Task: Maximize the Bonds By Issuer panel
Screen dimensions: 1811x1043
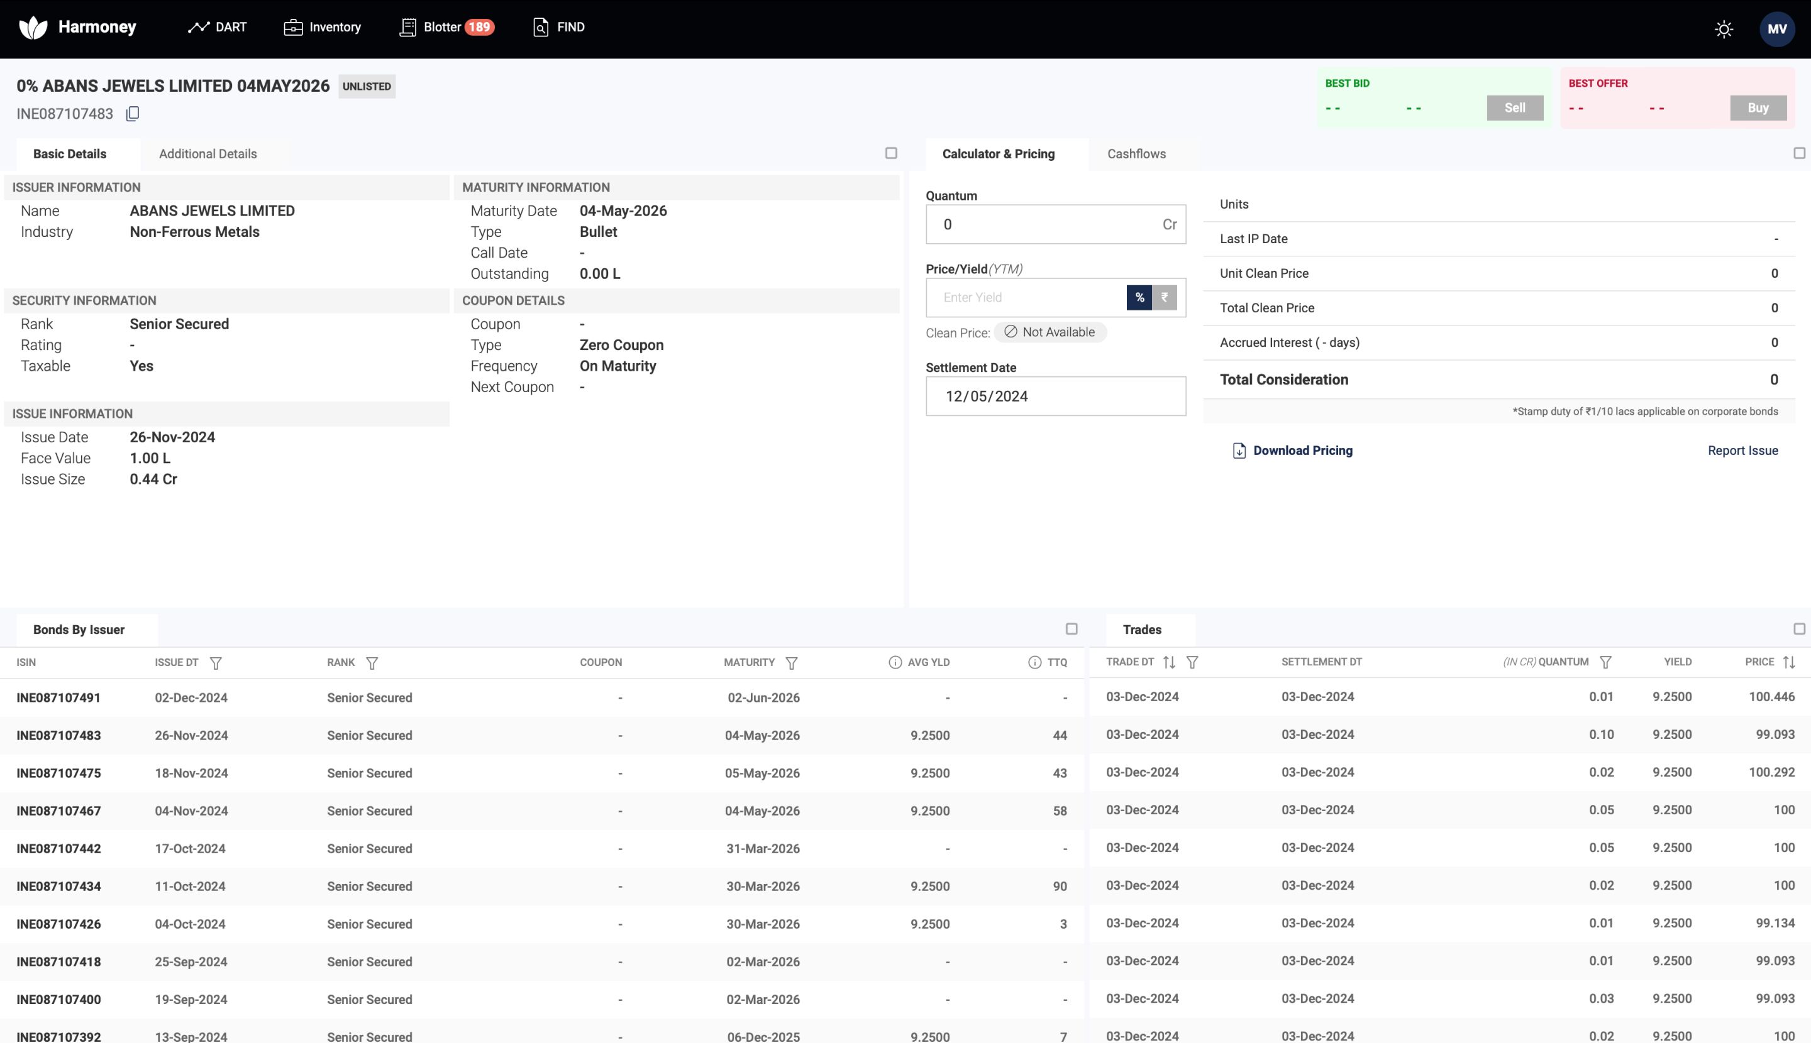Action: (x=1071, y=629)
